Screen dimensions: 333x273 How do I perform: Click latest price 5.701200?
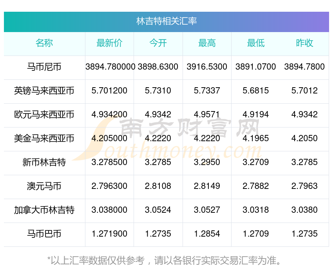[109, 91]
